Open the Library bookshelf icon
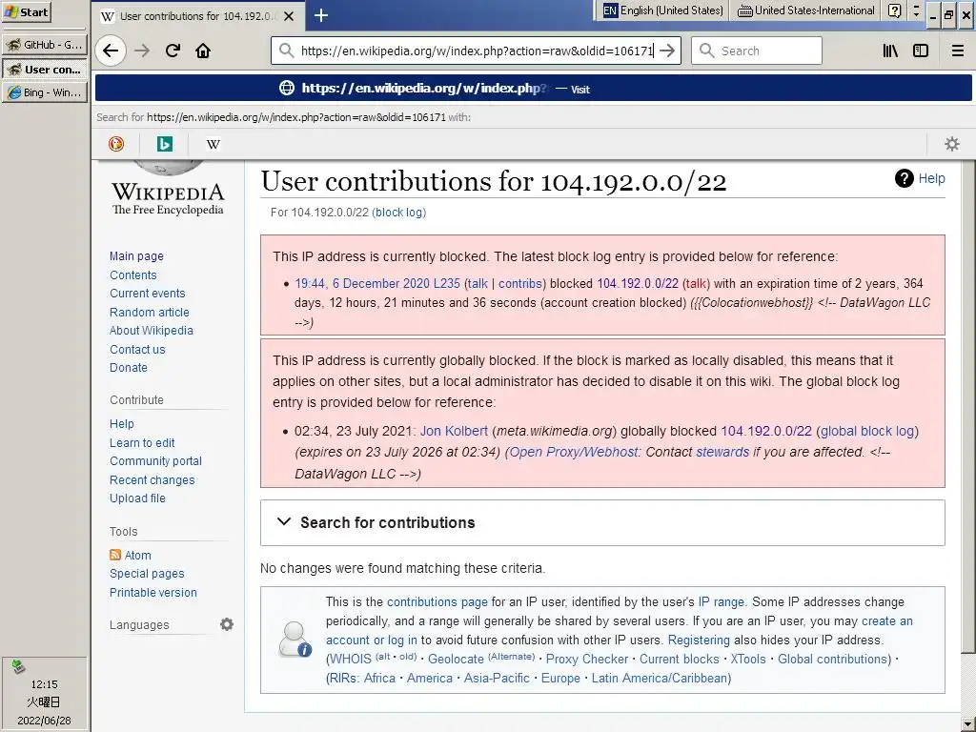 point(891,51)
